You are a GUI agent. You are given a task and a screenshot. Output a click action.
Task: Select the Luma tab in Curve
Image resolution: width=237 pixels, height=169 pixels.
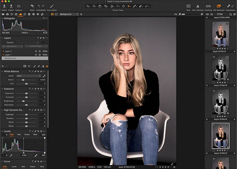point(14,167)
